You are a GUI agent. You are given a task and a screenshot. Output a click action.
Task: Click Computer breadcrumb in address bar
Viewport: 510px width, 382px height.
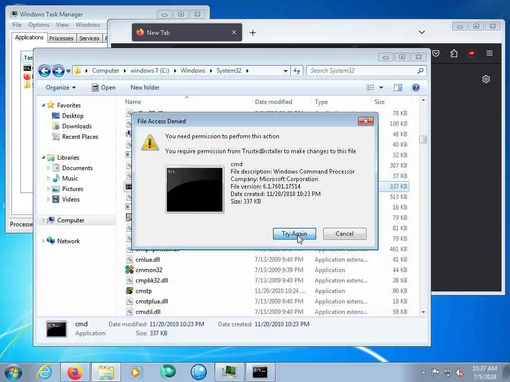(x=106, y=71)
